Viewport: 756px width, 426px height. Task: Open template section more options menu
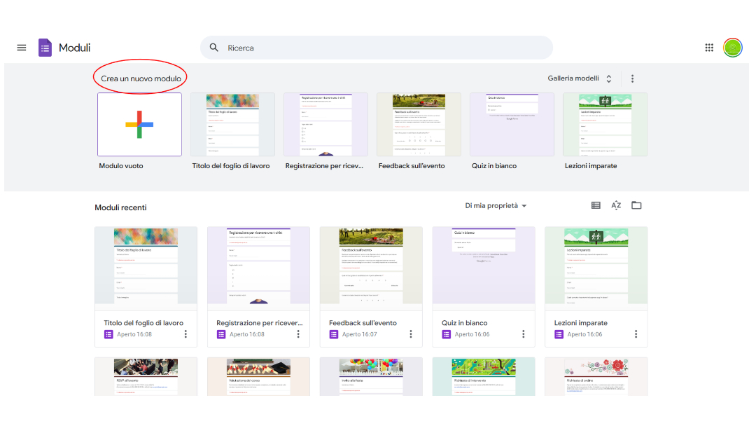point(633,78)
